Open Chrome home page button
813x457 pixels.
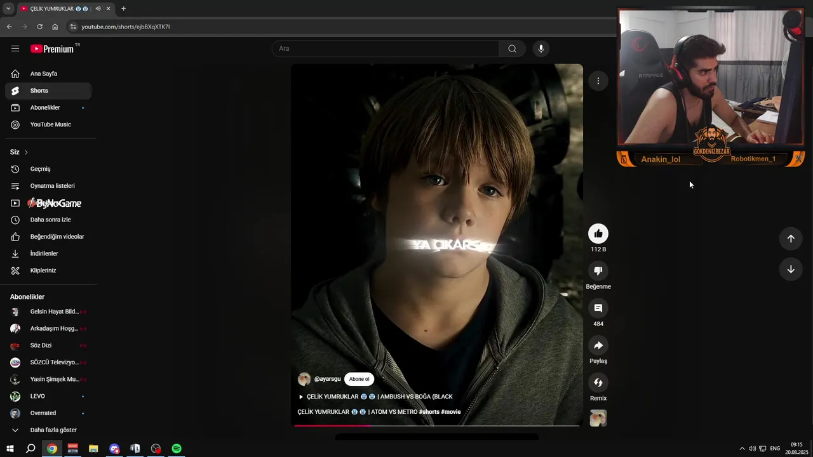tap(55, 27)
